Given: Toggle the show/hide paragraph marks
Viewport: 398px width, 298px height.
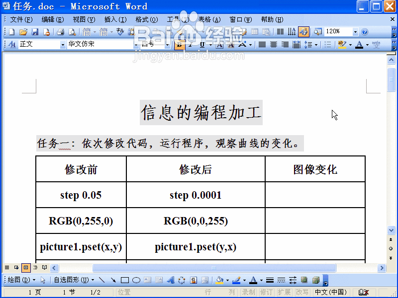Looking at the screenshot, I should coord(292,31).
